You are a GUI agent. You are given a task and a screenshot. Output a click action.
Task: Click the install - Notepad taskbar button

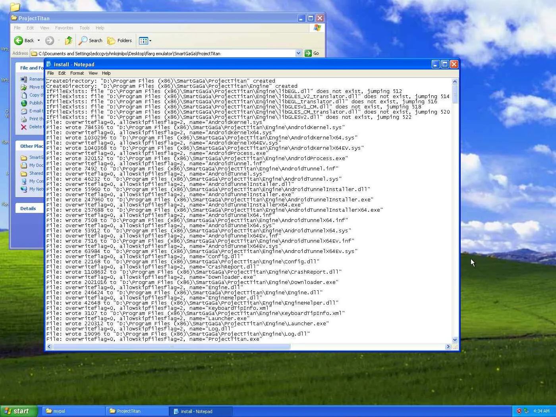200,411
